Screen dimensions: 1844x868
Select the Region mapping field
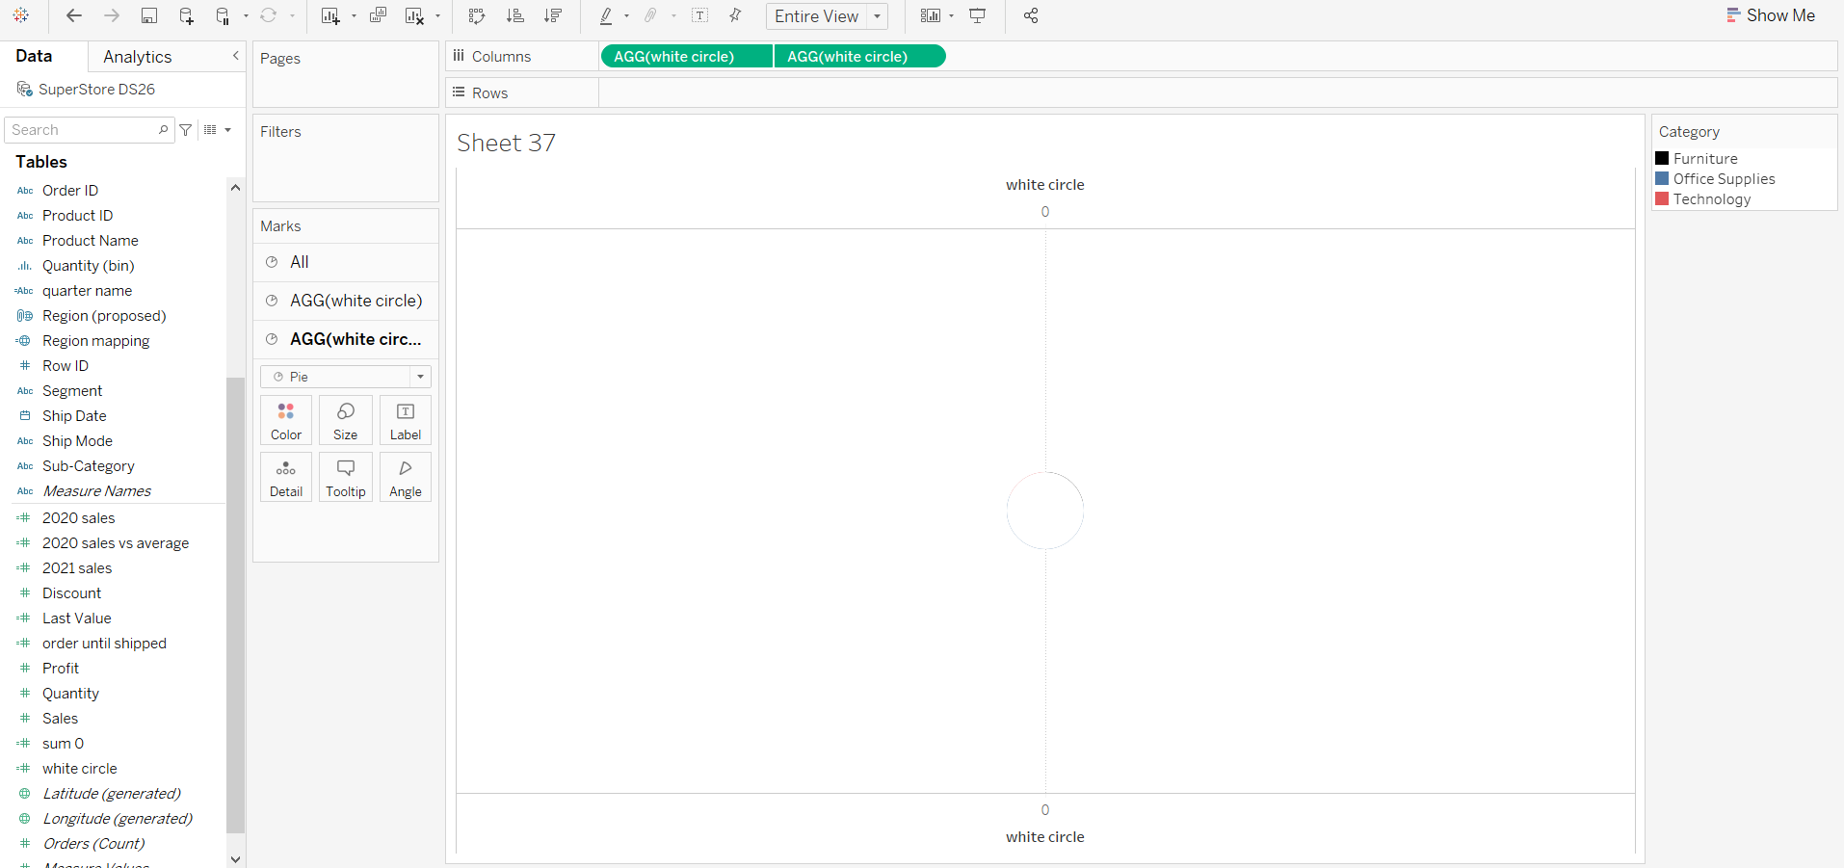tap(95, 341)
